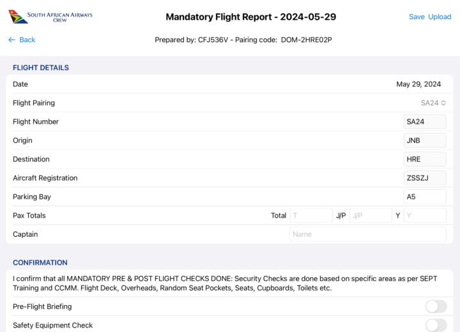This screenshot has height=332, width=460.
Task: Toggle the Safety Equipment Check switch
Action: click(x=436, y=325)
